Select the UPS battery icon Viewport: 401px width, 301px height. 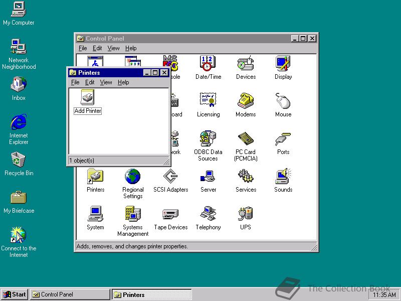246,218
